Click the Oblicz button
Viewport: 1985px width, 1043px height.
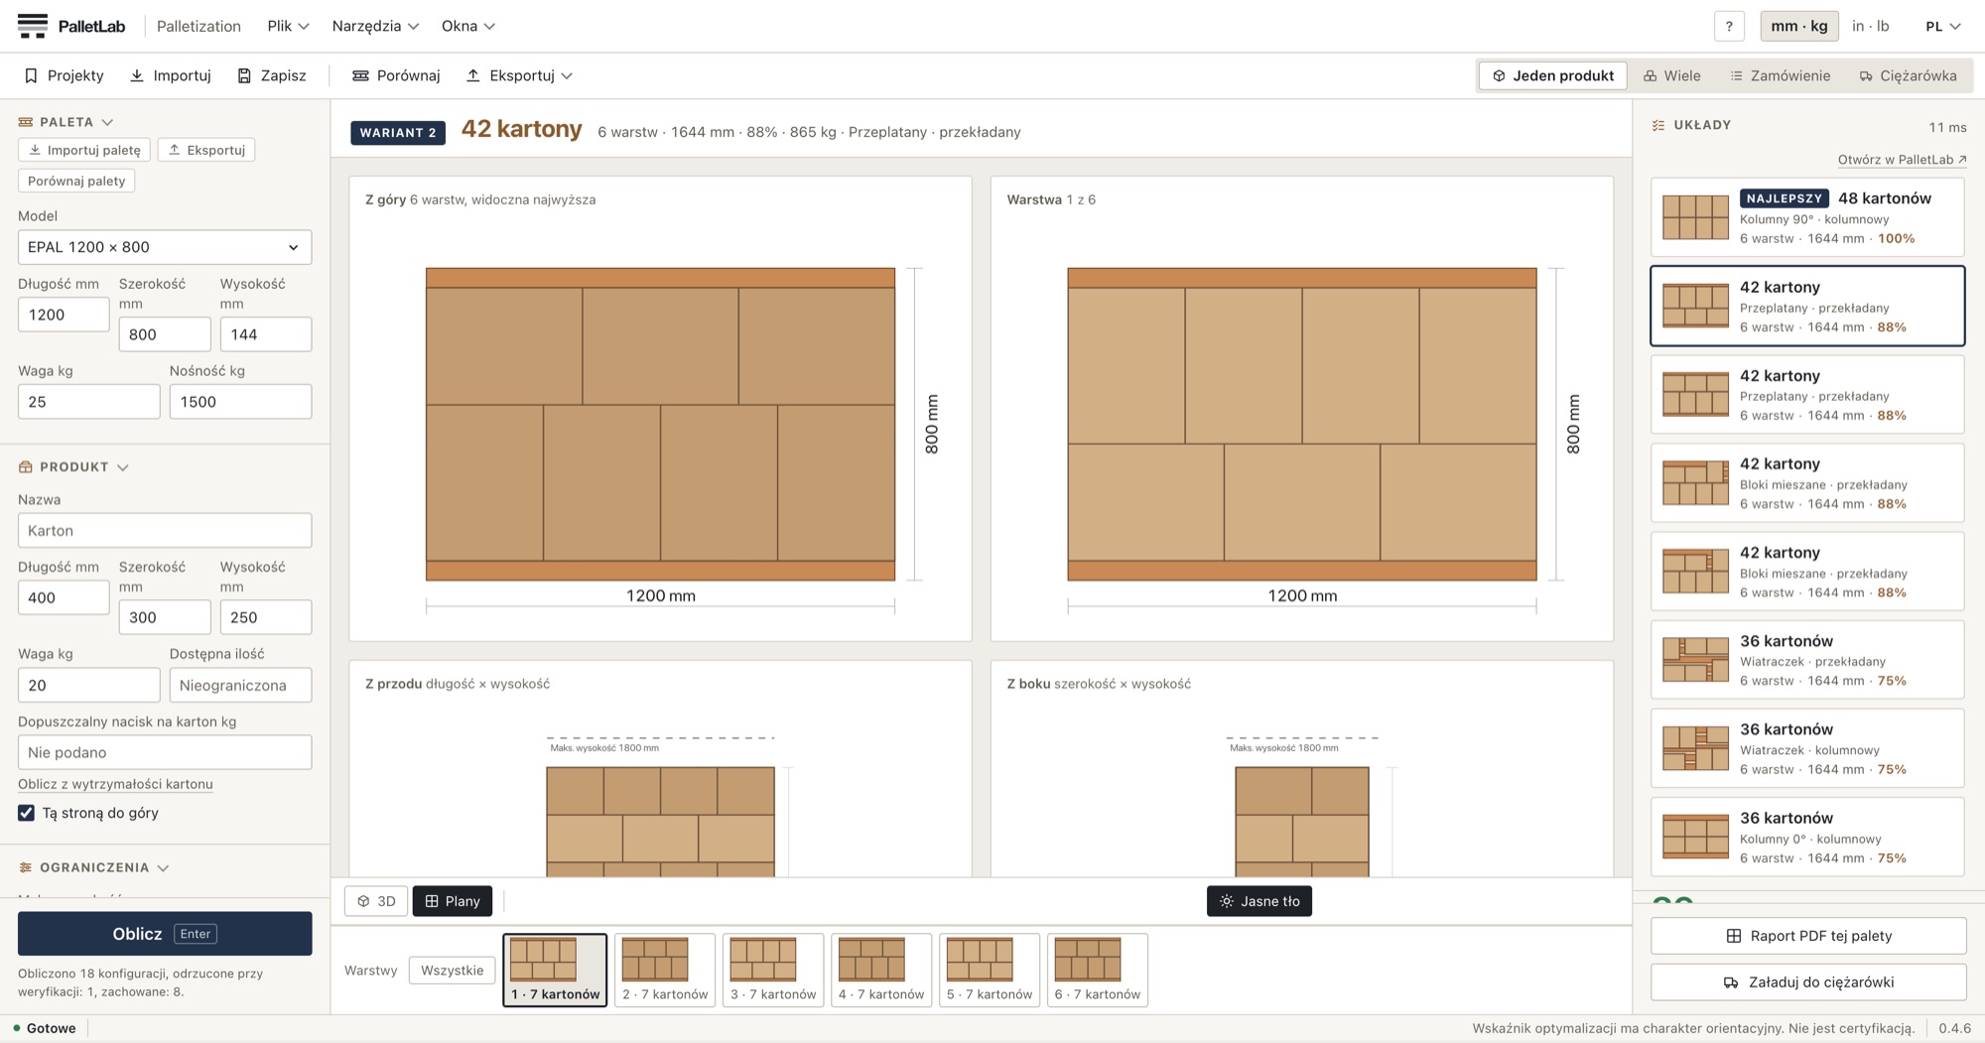[165, 934]
